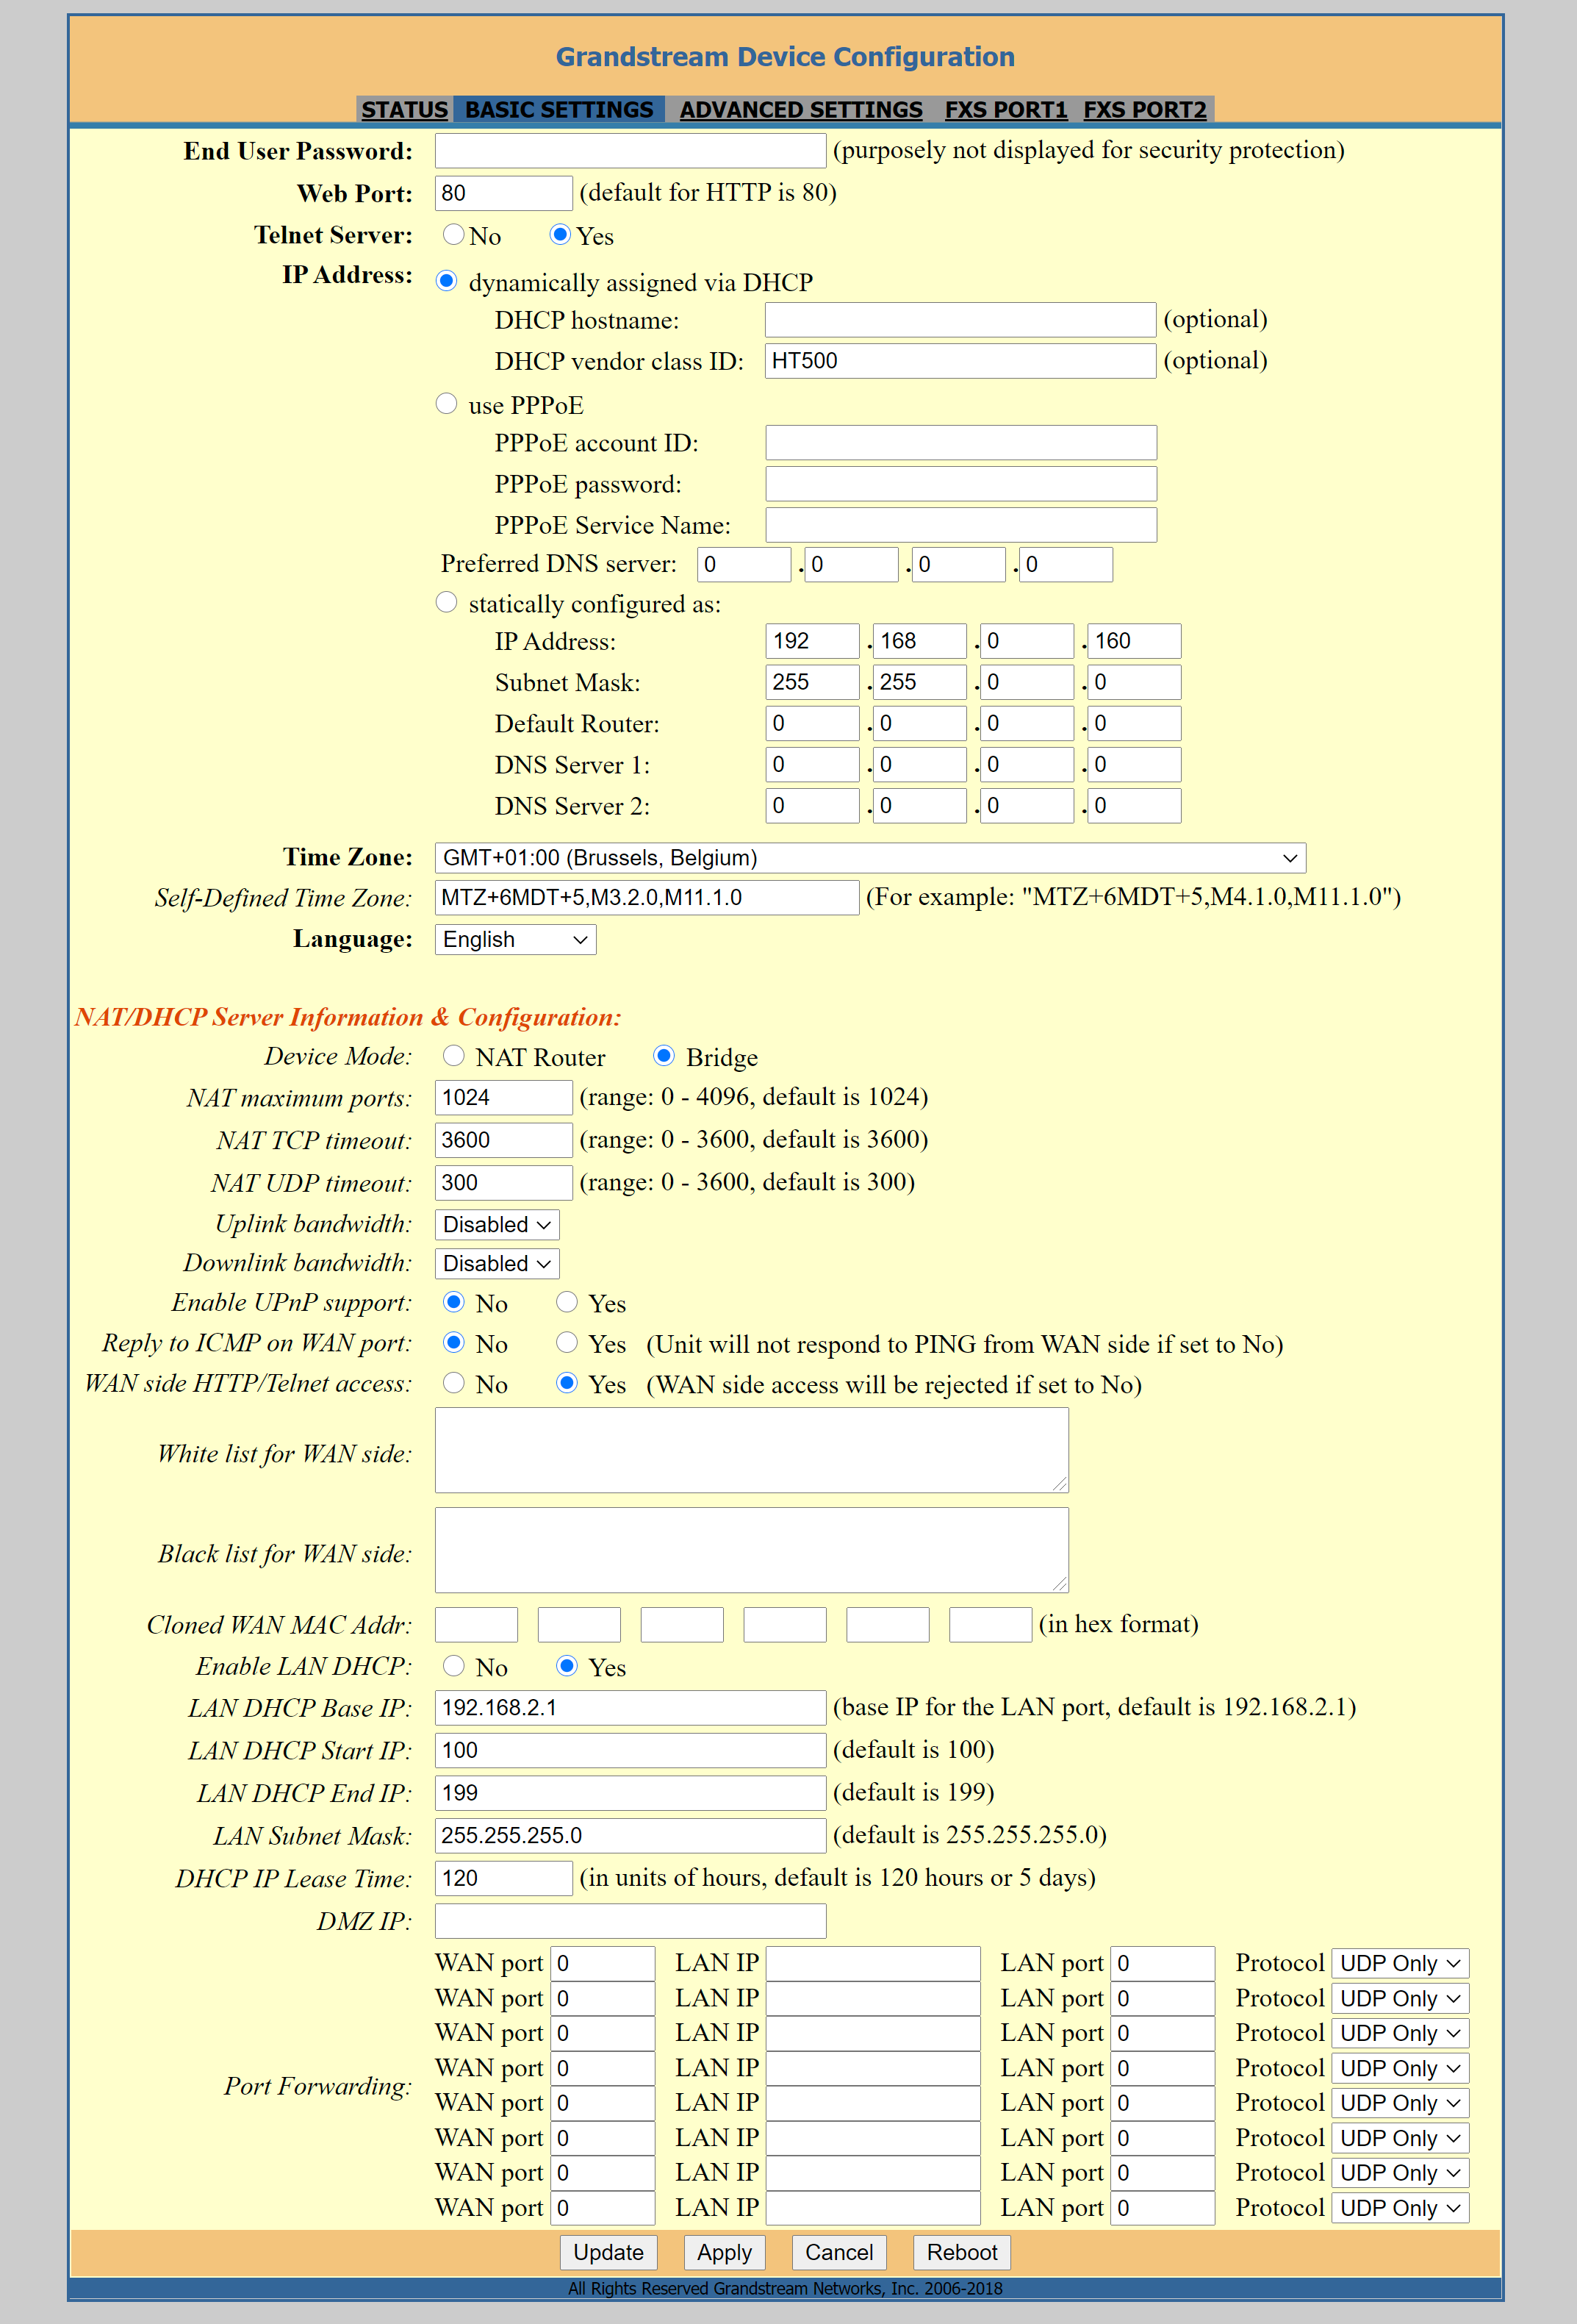
Task: Open the FXS PORT1 tab
Action: pyautogui.click(x=1005, y=110)
